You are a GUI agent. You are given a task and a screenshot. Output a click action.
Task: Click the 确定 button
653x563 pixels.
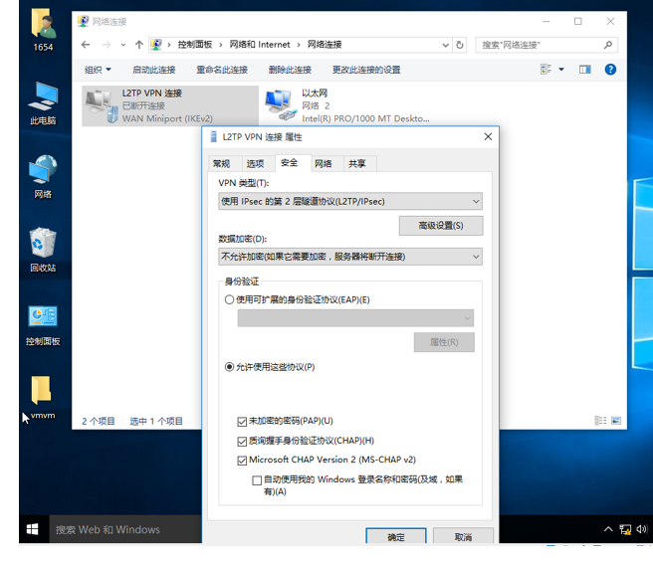(x=396, y=537)
